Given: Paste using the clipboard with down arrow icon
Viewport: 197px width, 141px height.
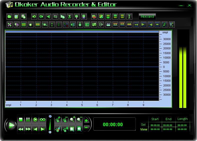Looking at the screenshot, I should pyautogui.click(x=77, y=17).
